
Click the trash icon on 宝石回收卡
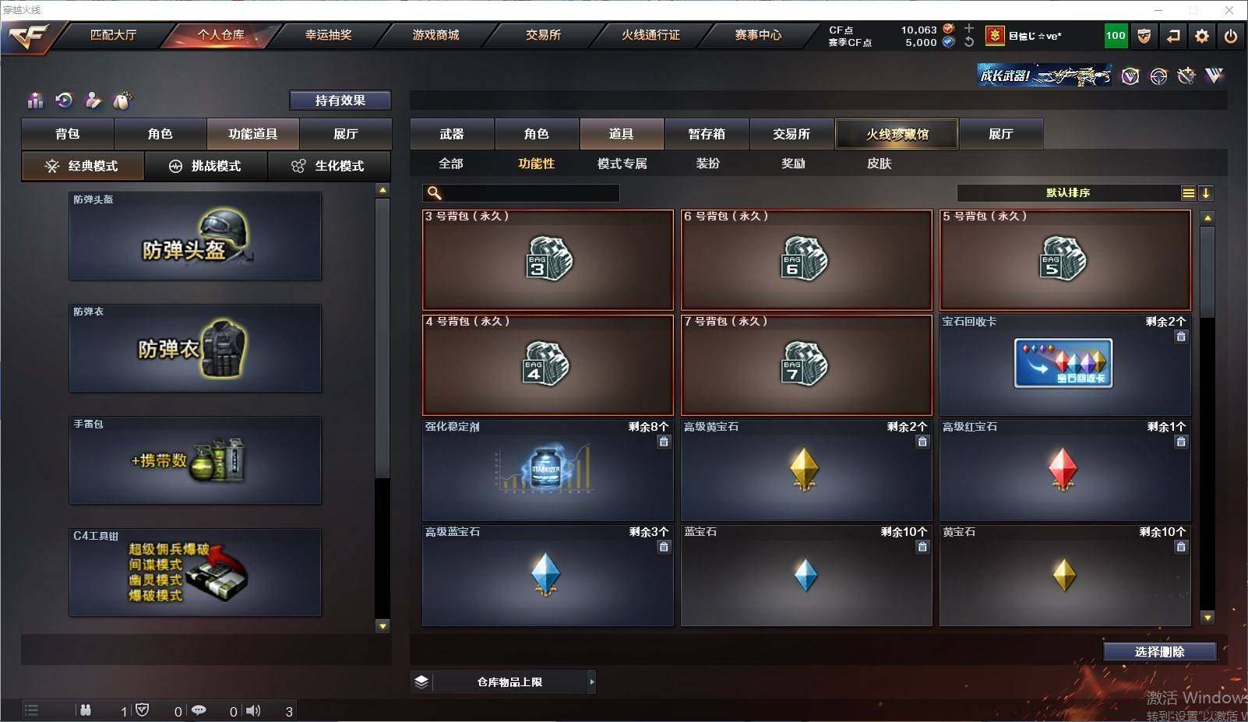click(x=1181, y=336)
